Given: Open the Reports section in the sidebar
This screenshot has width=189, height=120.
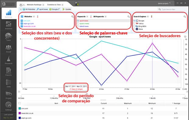Looking at the screenshot, I should [x=9, y=72].
